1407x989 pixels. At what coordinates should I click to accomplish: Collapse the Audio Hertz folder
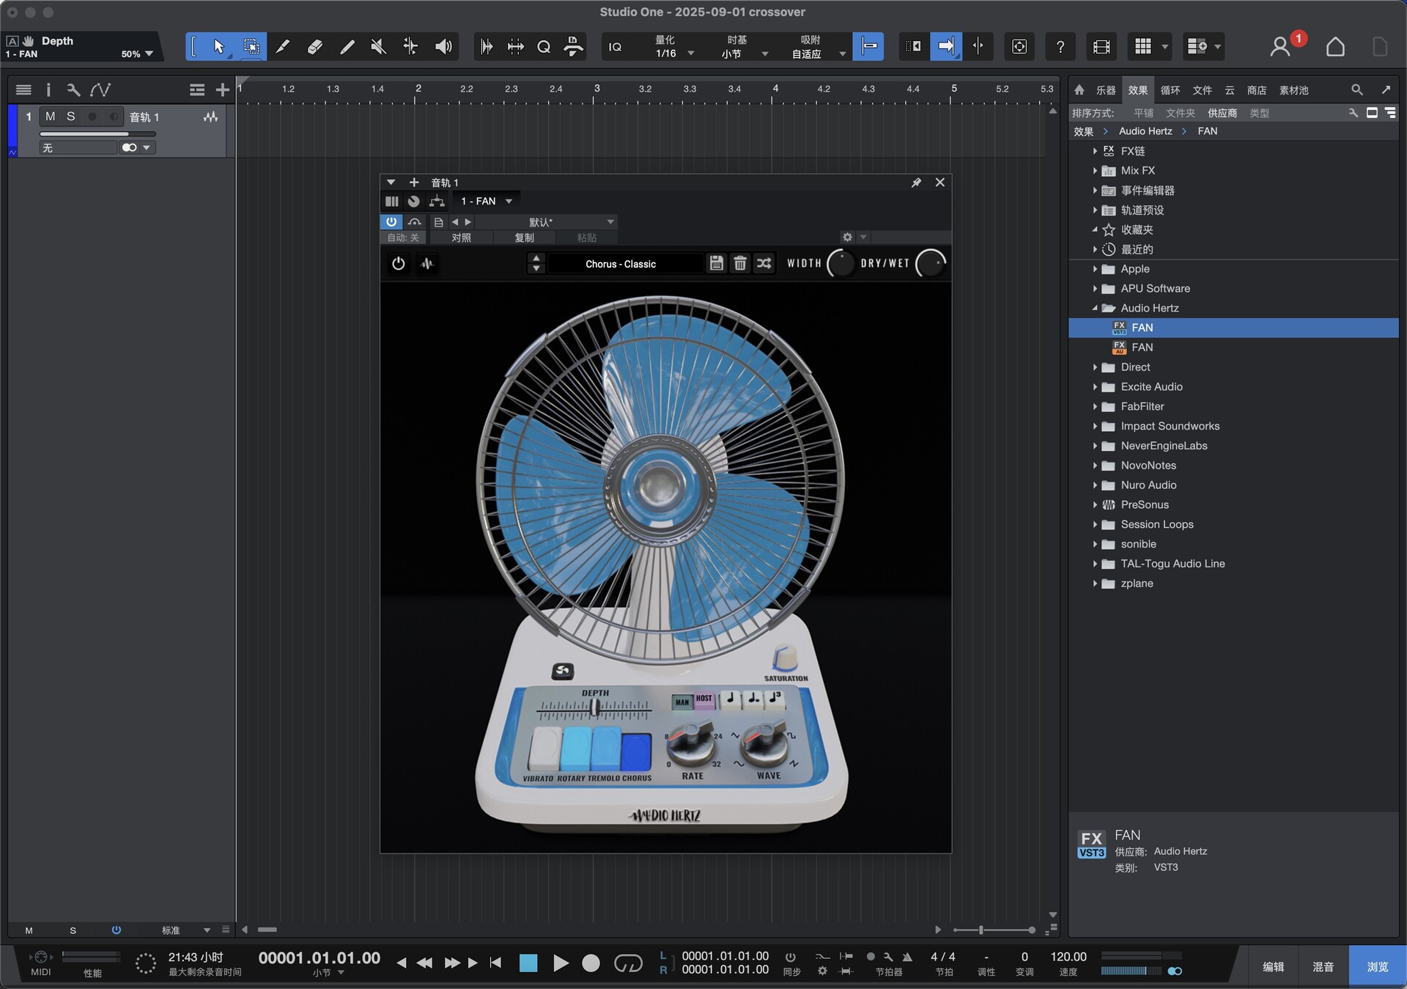(x=1095, y=308)
